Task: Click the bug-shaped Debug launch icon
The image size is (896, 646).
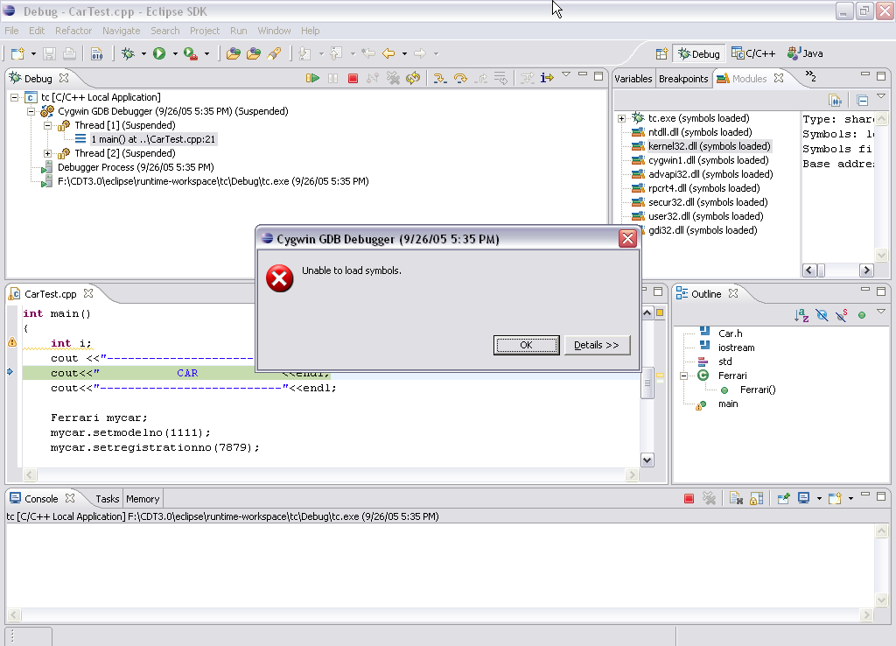Action: pos(128,53)
